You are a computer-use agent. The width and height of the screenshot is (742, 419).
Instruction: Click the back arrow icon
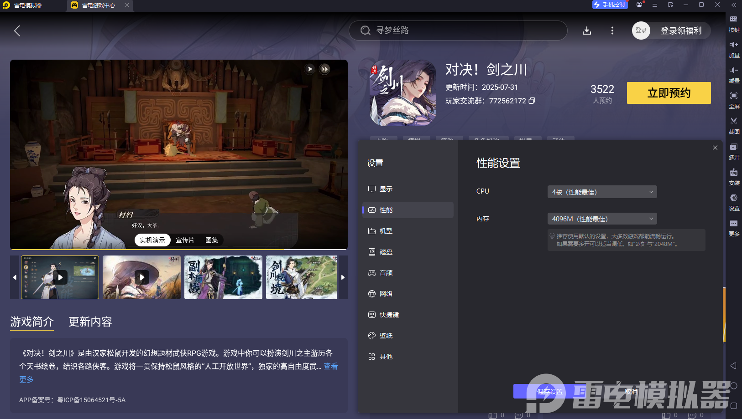(17, 31)
